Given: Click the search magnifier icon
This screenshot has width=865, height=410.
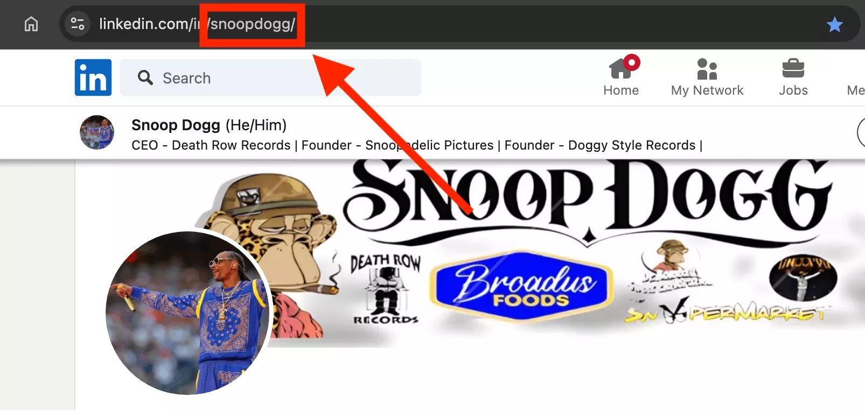Looking at the screenshot, I should point(145,77).
